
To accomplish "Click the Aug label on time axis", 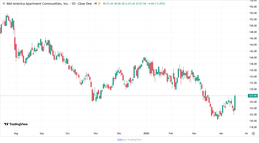I will (x=16, y=133).
